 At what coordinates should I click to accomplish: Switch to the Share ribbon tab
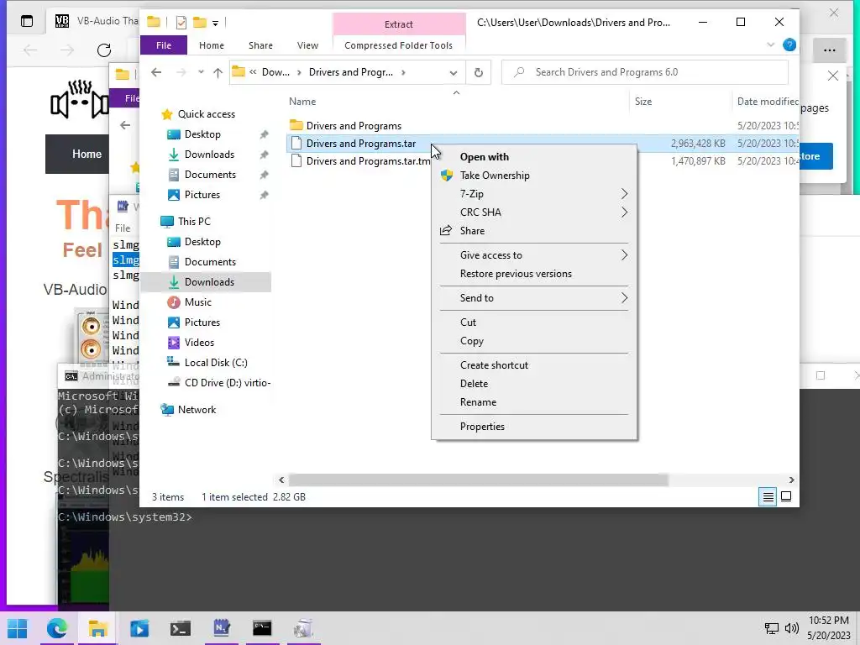point(260,45)
